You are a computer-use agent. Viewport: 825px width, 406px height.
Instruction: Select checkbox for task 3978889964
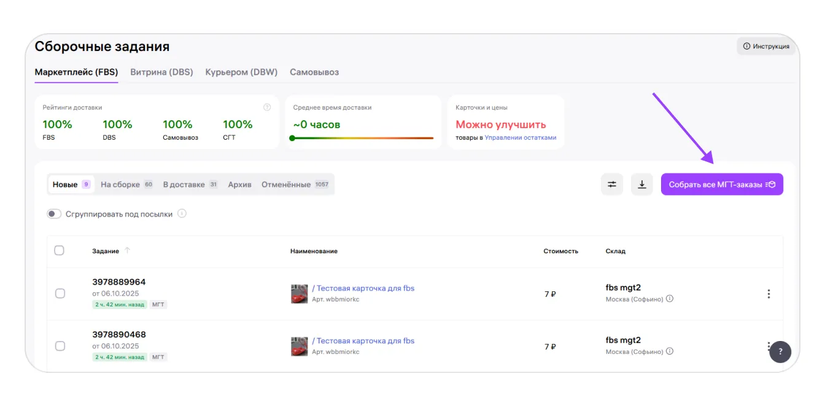click(x=60, y=294)
